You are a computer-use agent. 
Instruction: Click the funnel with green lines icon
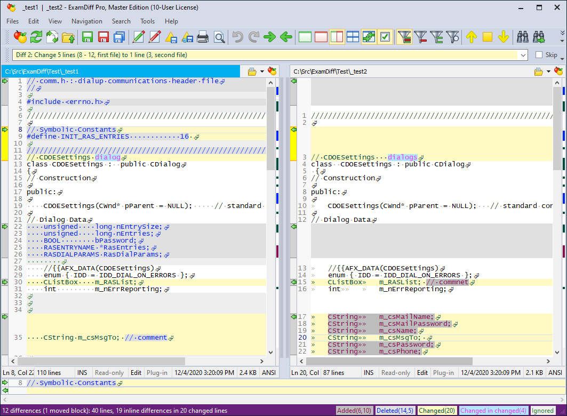click(436, 37)
